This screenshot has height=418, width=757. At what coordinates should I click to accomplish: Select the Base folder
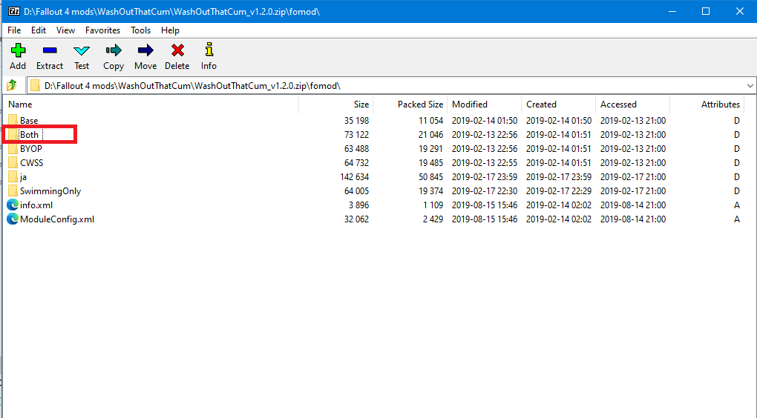(x=29, y=121)
